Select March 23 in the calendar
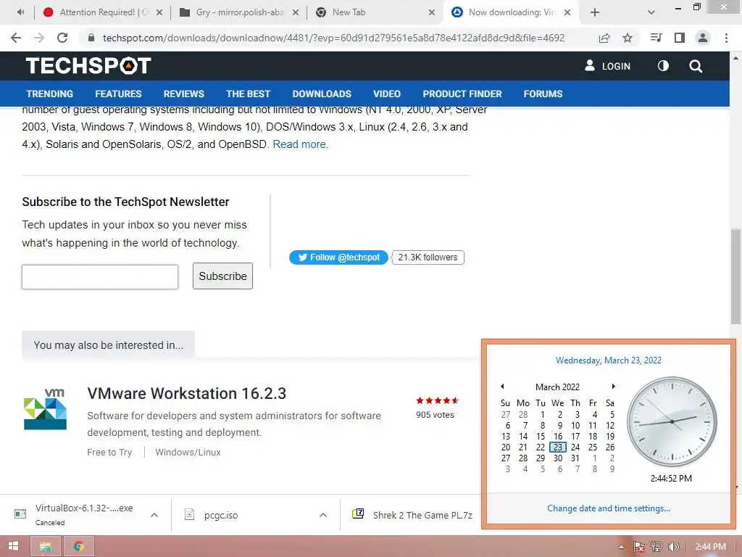The width and height of the screenshot is (742, 557). click(558, 447)
